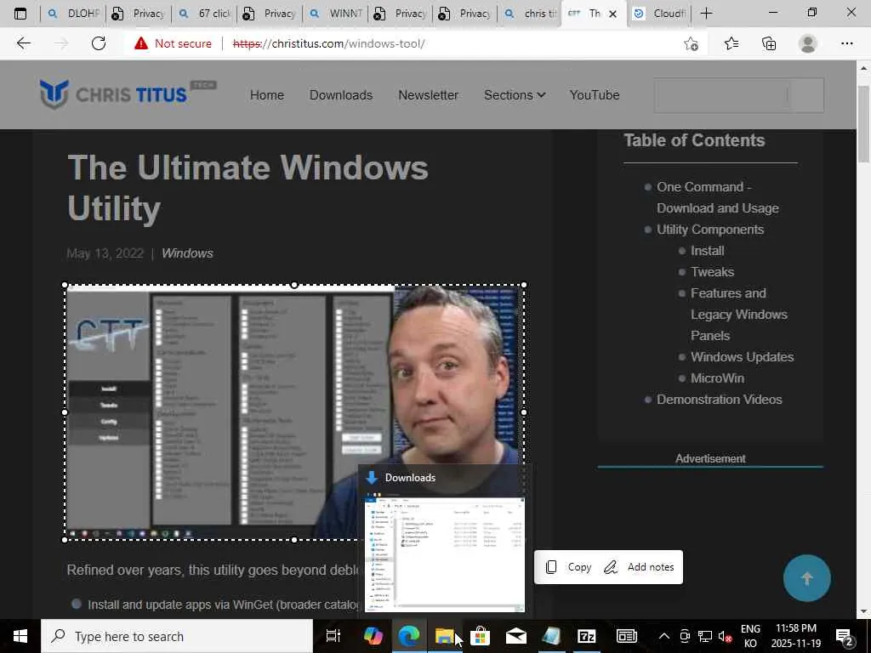Image resolution: width=871 pixels, height=653 pixels.
Task: Switch to the DLOHP search tab
Action: pyautogui.click(x=73, y=14)
